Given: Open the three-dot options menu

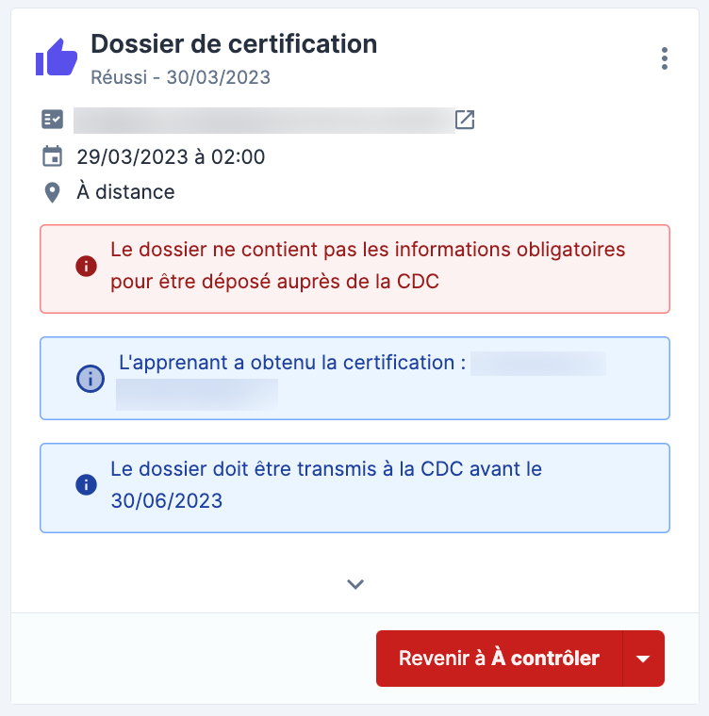Looking at the screenshot, I should tap(665, 58).
